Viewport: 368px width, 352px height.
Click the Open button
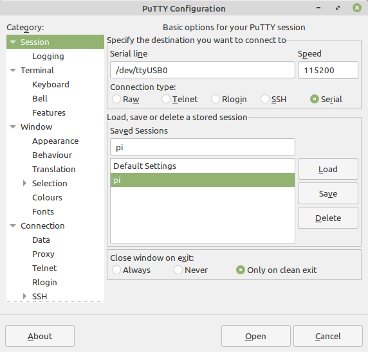coord(256,336)
